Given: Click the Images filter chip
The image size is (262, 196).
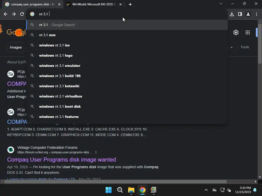Looking at the screenshot, I should 16,47.
